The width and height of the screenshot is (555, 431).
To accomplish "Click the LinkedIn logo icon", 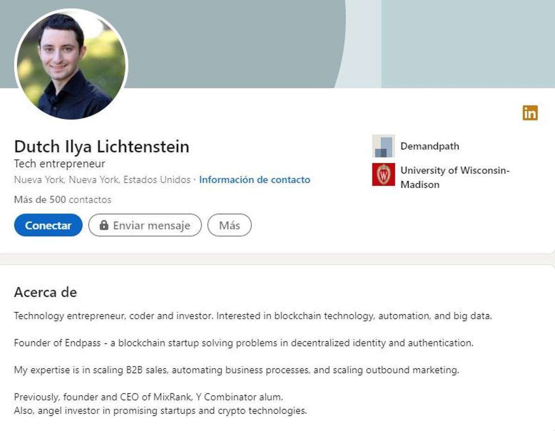I will pos(530,112).
